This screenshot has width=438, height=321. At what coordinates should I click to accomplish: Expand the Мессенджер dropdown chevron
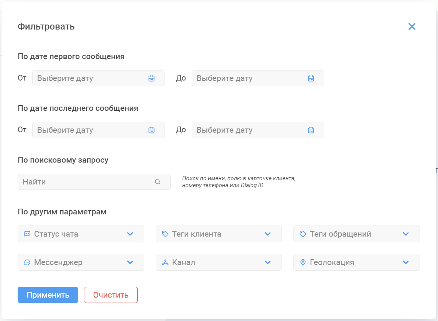tap(130, 262)
